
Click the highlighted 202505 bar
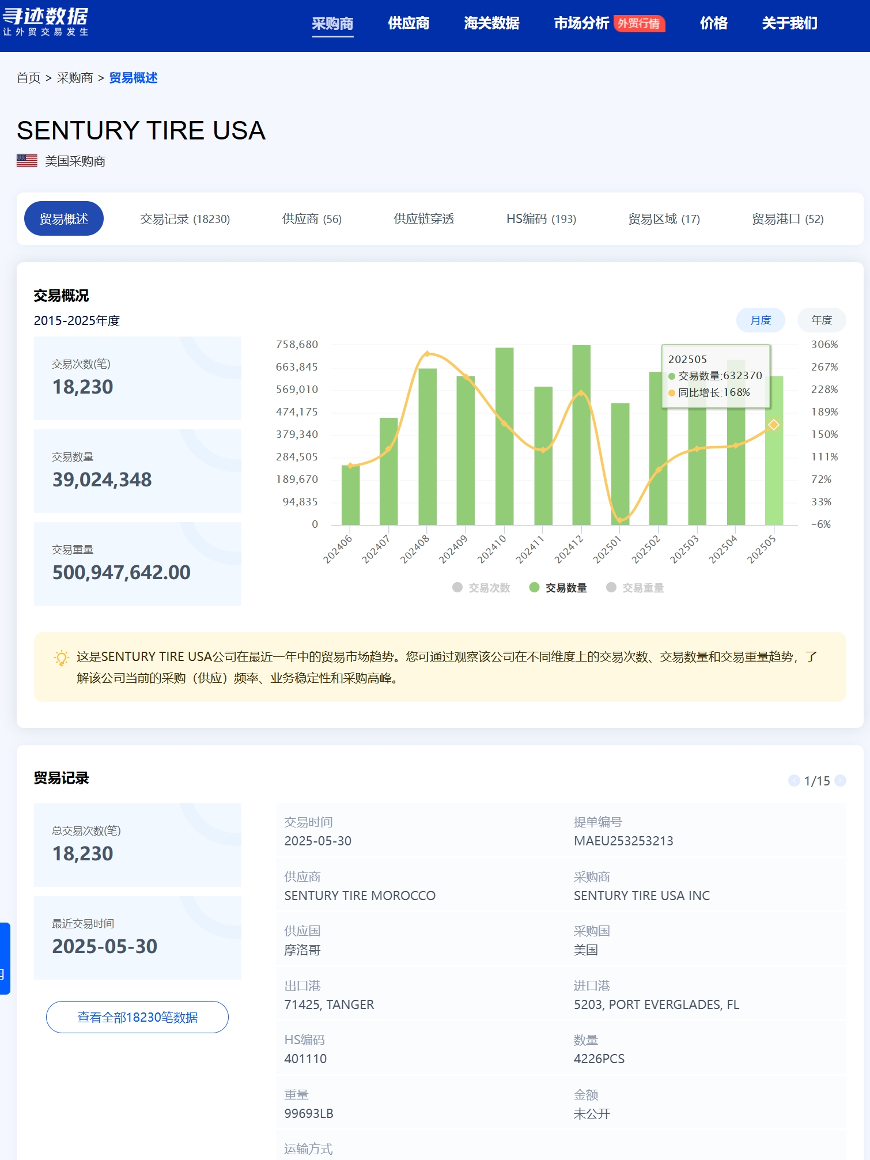click(x=774, y=451)
